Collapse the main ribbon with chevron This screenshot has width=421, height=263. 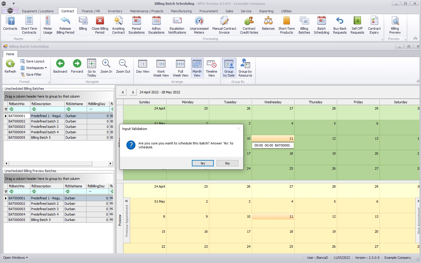[x=415, y=38]
